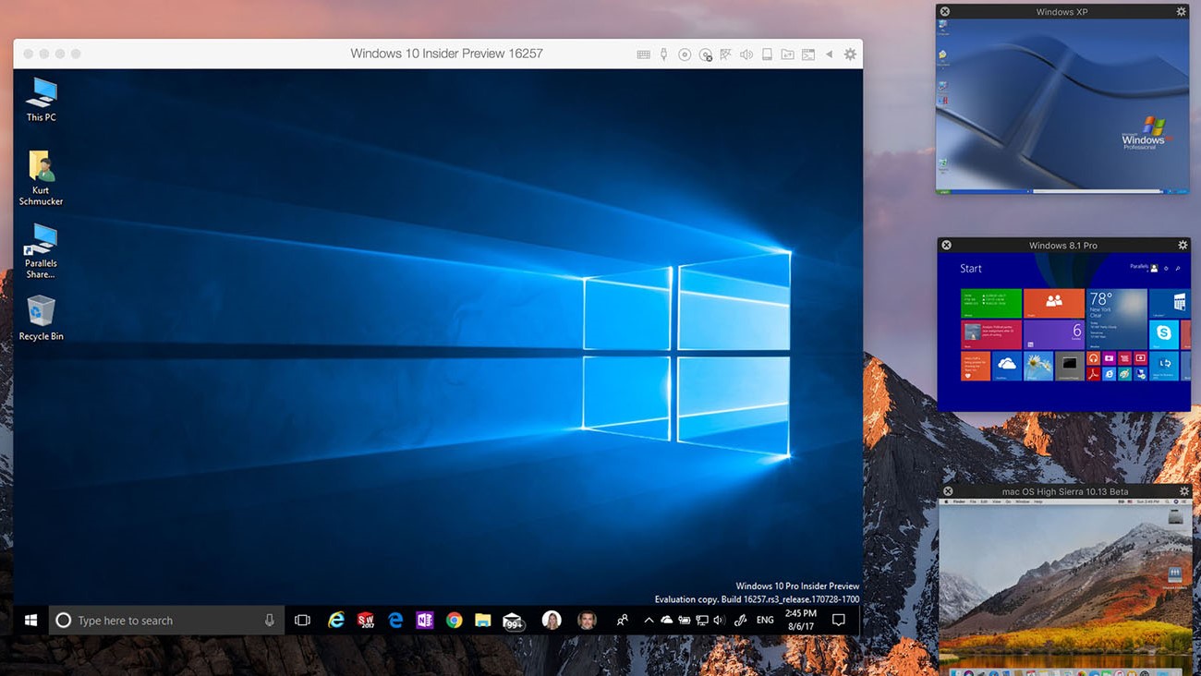This screenshot has height=676, width=1201.
Task: Open the gear on Windows XP preview
Action: 1181,12
